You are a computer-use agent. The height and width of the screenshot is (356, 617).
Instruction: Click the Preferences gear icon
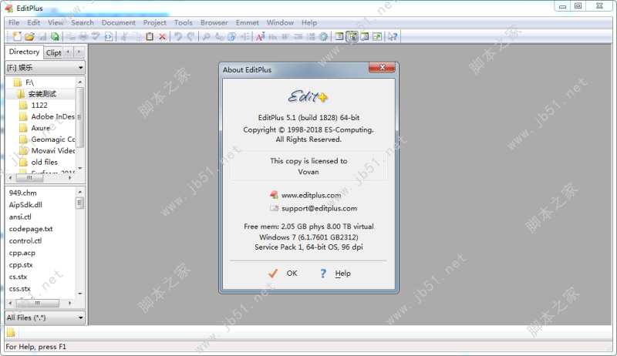point(323,36)
